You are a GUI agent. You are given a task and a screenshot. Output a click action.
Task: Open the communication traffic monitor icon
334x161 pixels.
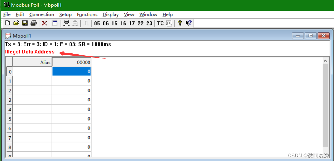pyautogui.click(x=169, y=23)
